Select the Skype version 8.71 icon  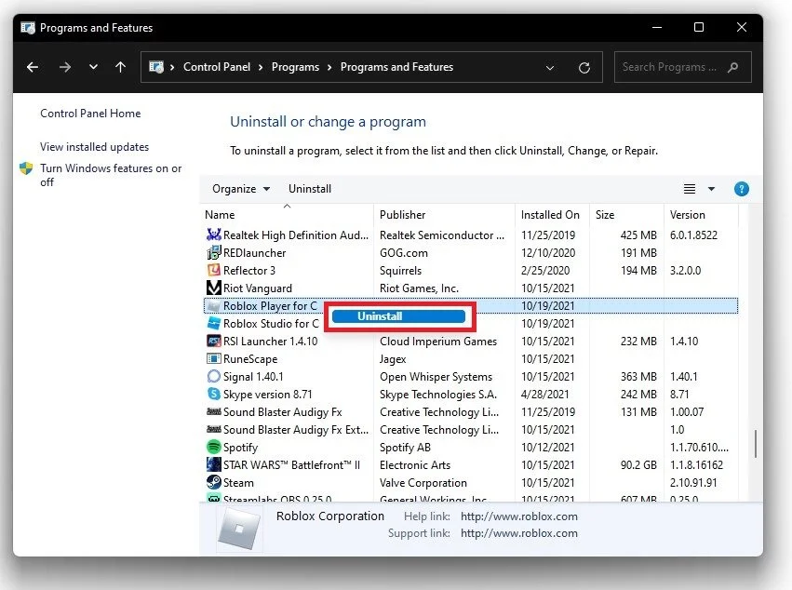pos(214,394)
